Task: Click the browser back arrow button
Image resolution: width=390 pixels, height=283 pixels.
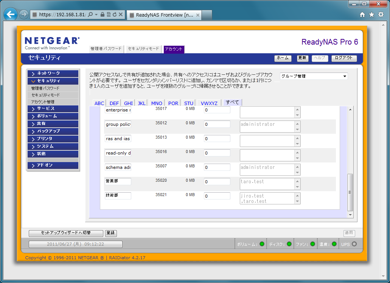Action: pyautogui.click(x=11, y=15)
